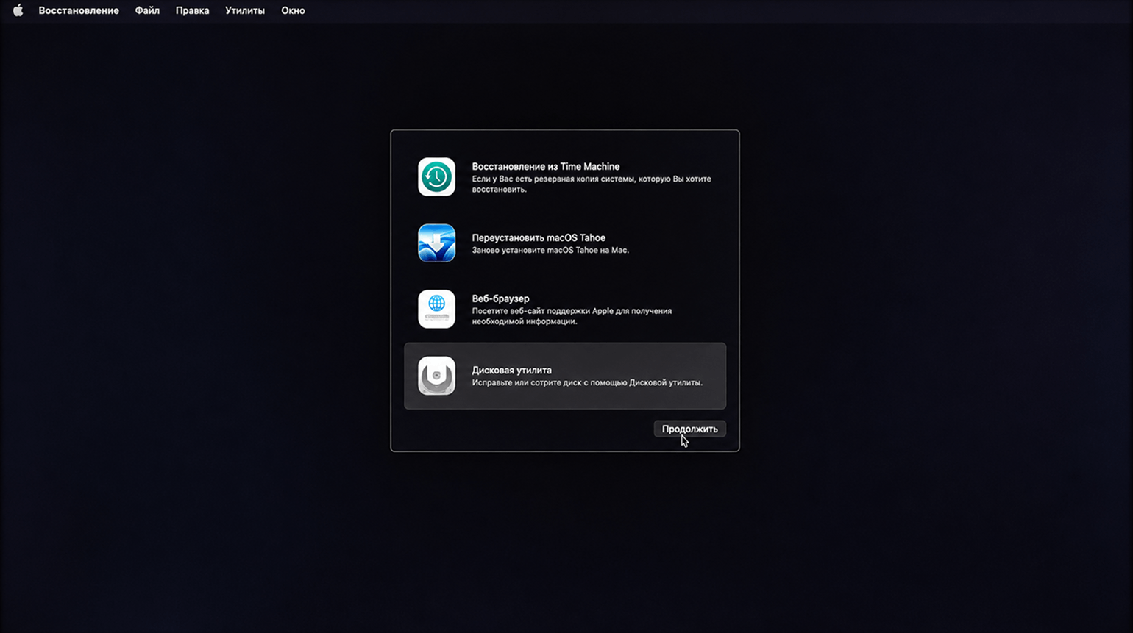This screenshot has height=633, width=1133.
Task: Open the Правка menu
Action: (x=192, y=10)
